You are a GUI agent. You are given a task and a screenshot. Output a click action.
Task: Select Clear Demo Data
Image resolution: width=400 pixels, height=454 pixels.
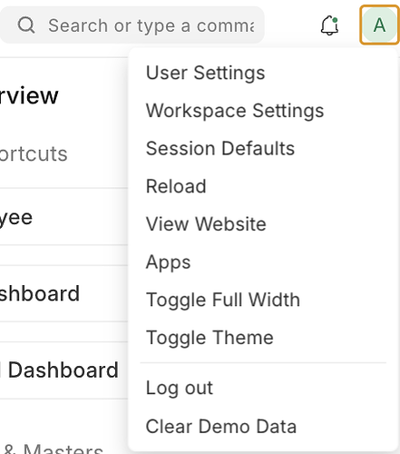coord(221,426)
